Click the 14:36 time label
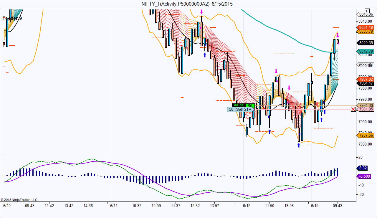This screenshot has height=218, width=377. (x=88, y=206)
